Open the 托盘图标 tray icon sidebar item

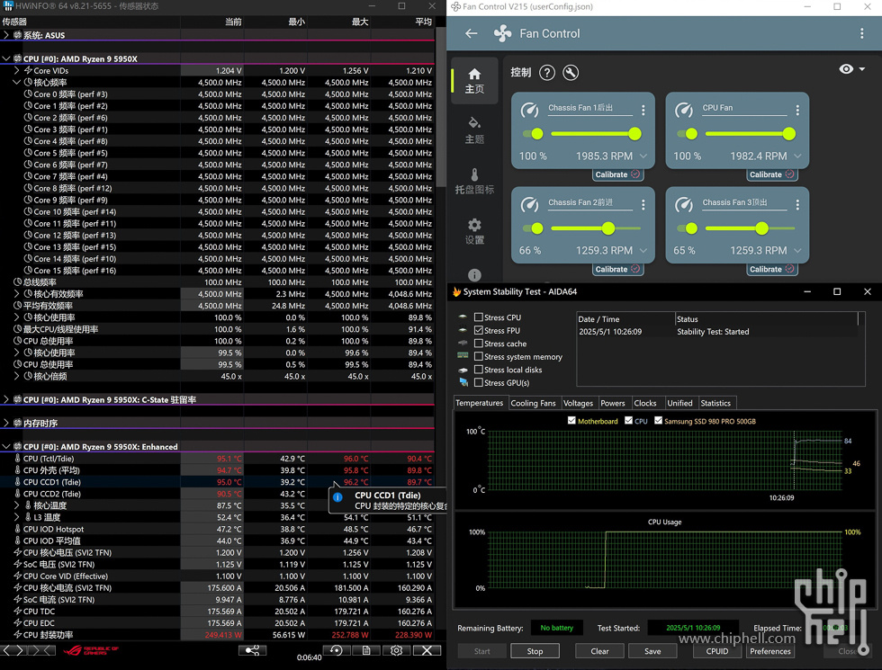pyautogui.click(x=474, y=181)
